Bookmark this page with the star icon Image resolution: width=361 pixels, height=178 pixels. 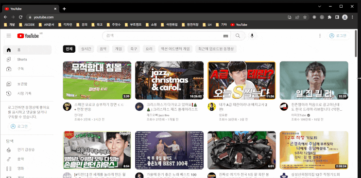(305, 17)
